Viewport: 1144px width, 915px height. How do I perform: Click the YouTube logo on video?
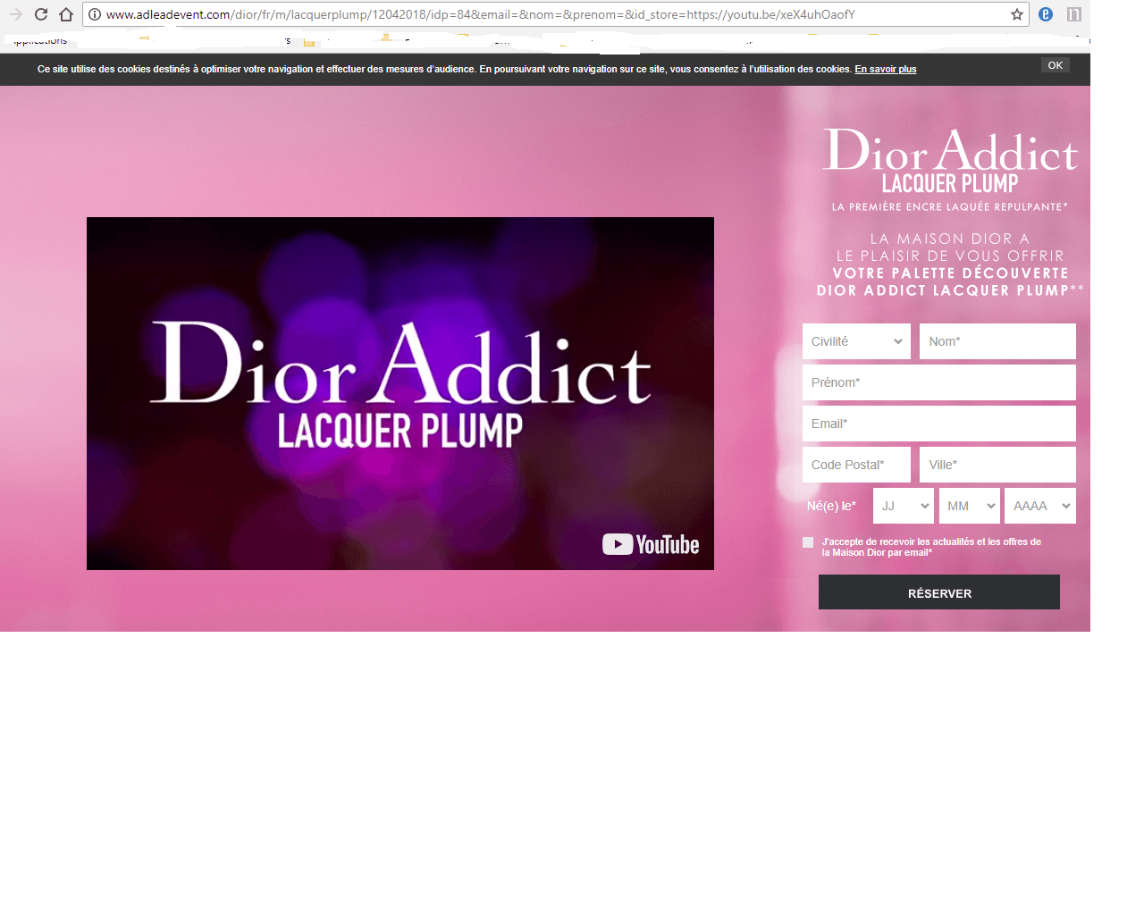[x=651, y=544]
